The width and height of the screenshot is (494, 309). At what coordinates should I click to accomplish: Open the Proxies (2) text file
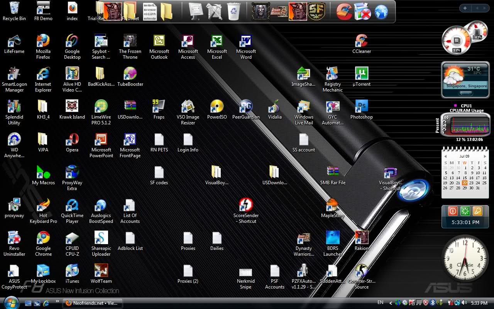pyautogui.click(x=188, y=273)
